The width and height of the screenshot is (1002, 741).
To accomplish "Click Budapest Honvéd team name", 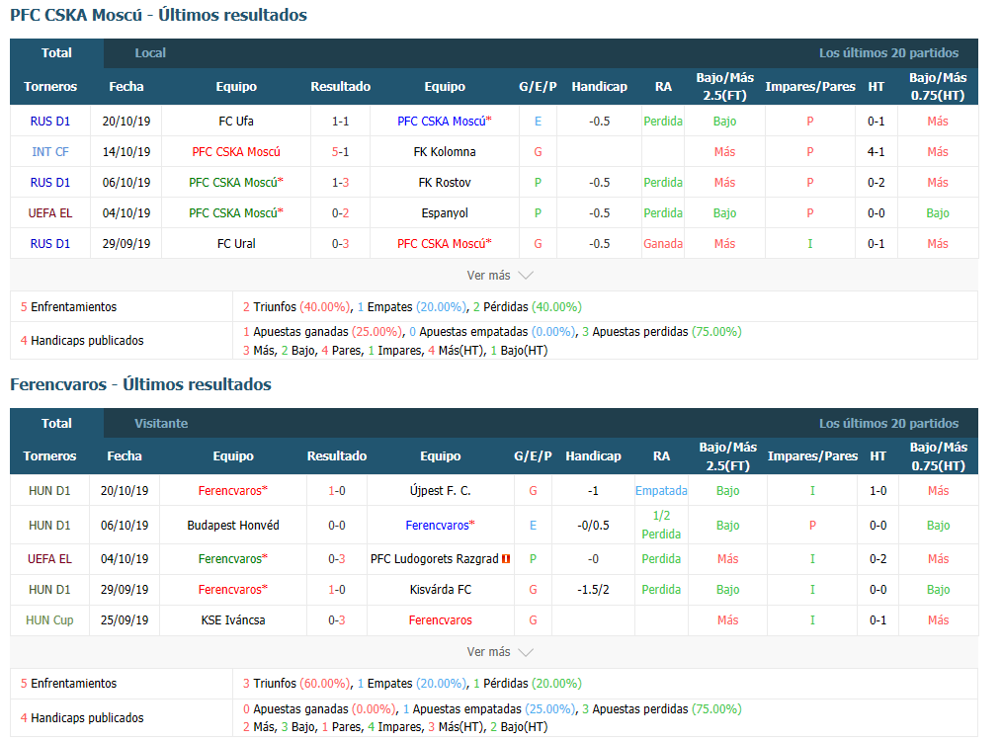I will click(232, 525).
